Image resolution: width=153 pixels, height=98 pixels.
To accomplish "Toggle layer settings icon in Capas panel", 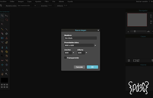I will tap(129, 61).
